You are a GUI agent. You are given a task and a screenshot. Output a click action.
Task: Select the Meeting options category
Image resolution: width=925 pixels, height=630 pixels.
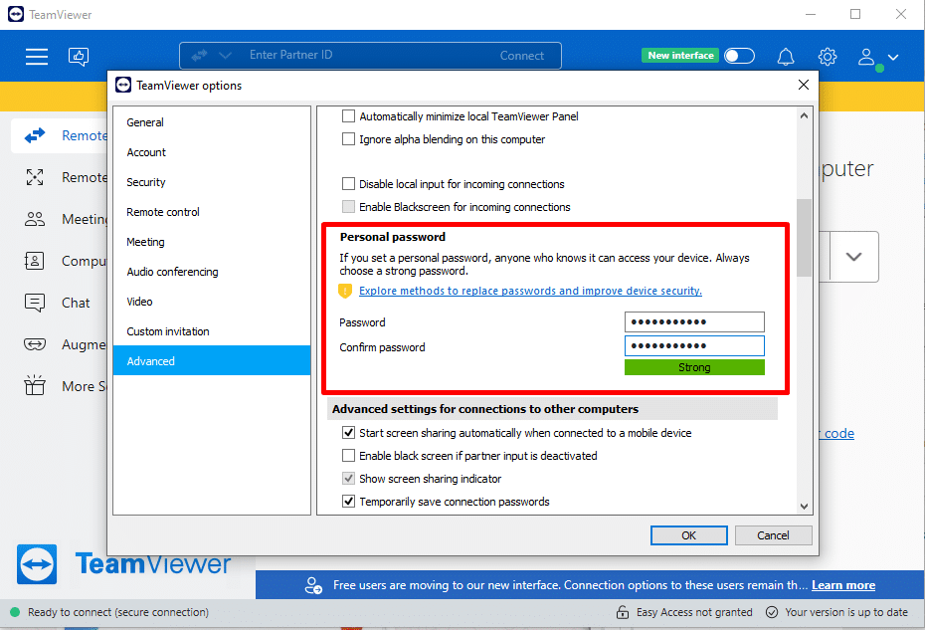211,242
